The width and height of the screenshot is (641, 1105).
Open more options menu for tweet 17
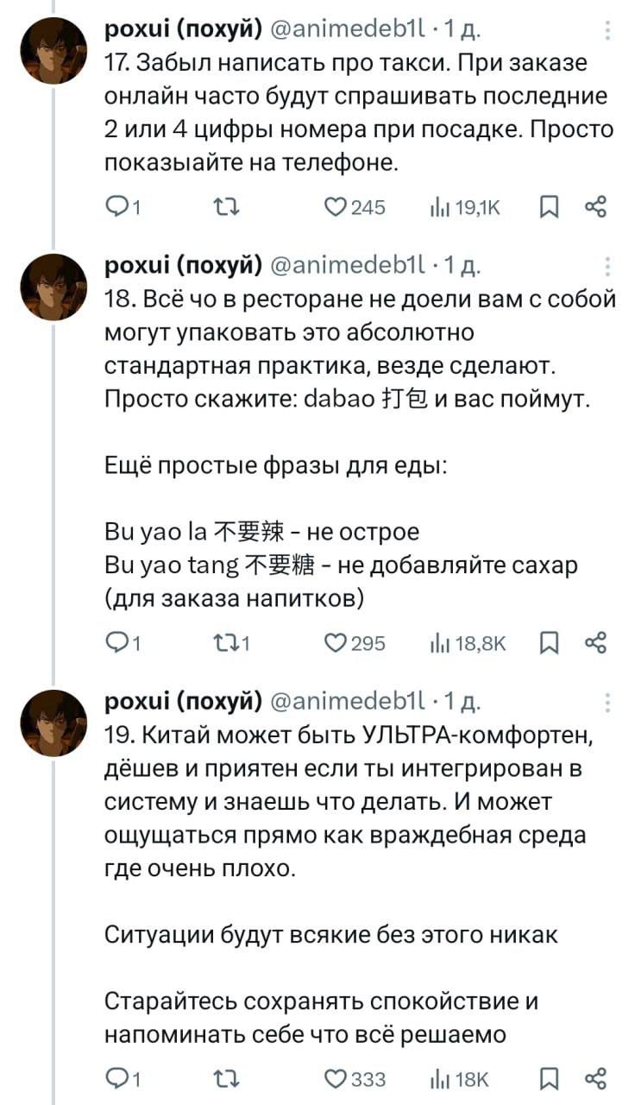coord(608,31)
